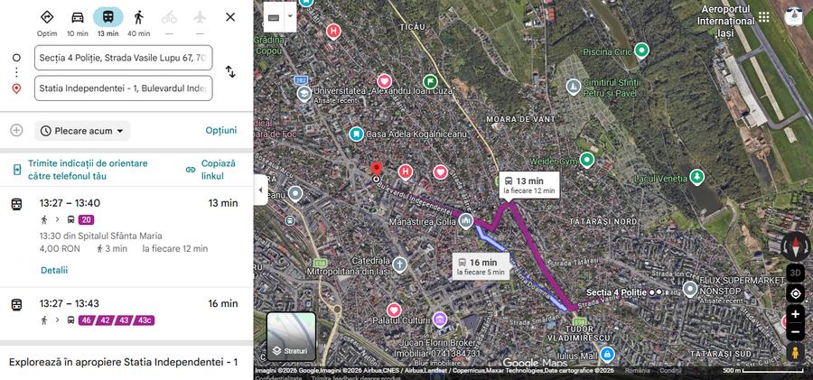
Task: Click bus line 46 badge
Action: pos(86,320)
